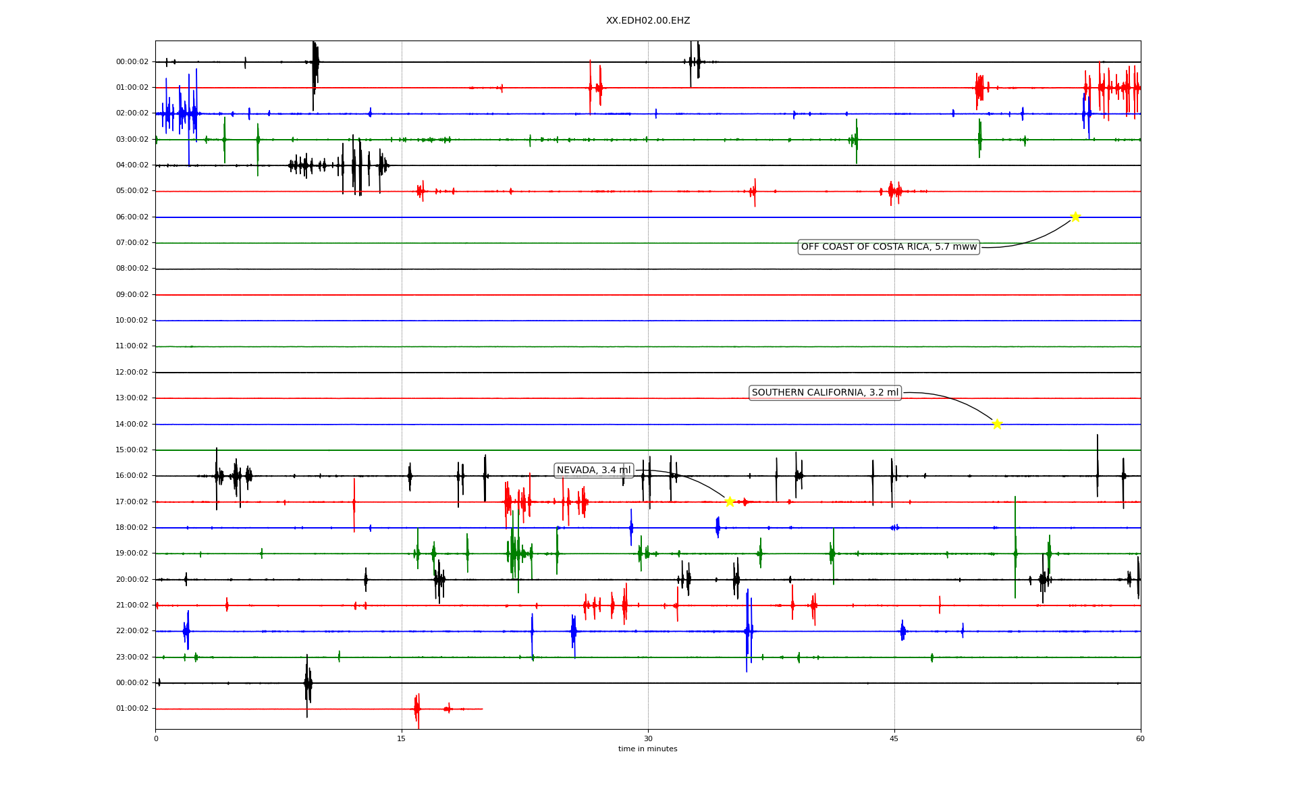
Task: Click the 17:00:02 time row label
Action: point(132,502)
